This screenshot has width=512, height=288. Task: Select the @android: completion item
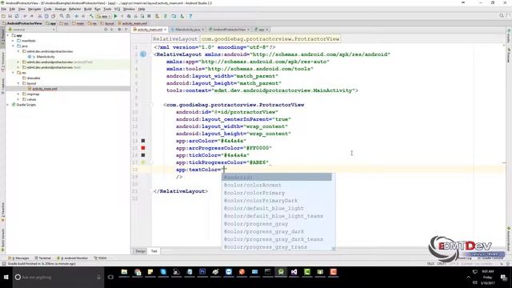tap(277, 177)
